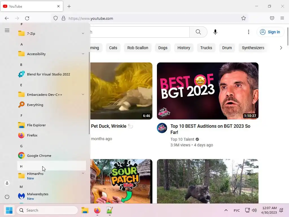The image size is (289, 217).
Task: Filter videos by Cats chip
Action: point(113,48)
